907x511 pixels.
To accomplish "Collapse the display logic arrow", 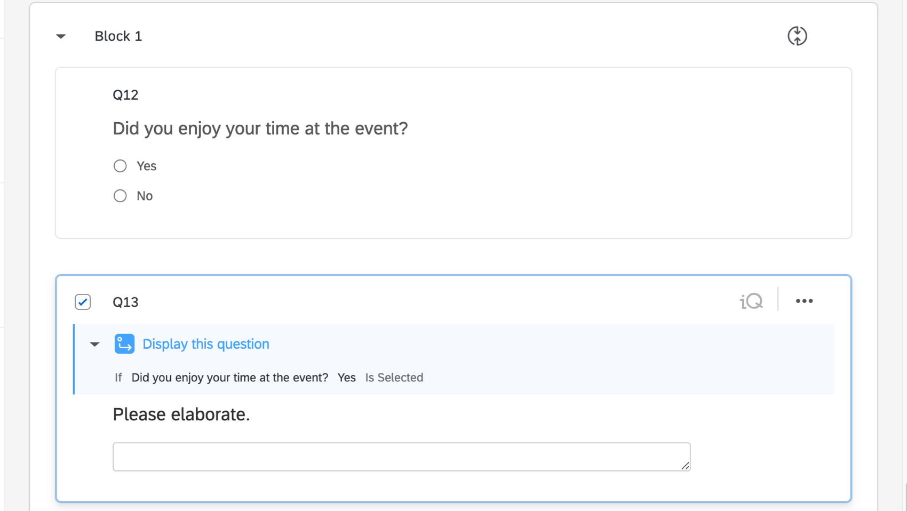I will click(x=94, y=344).
